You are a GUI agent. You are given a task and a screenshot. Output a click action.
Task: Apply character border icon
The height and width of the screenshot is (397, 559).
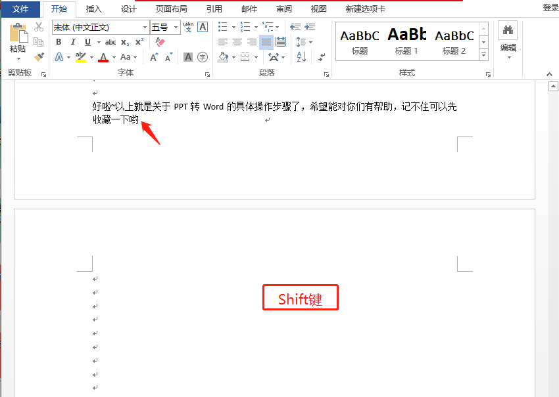pos(203,27)
